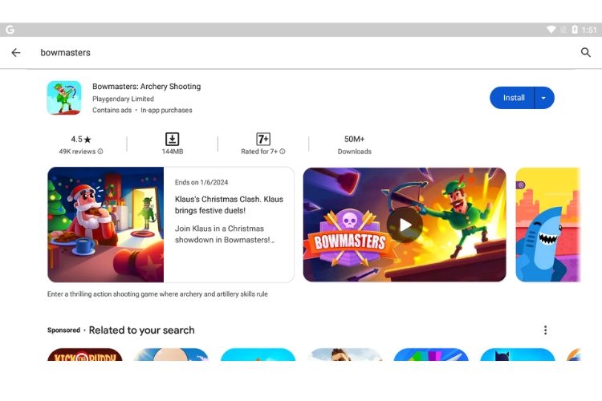The image size is (602, 401).
Task: Open the info icon beside 49K reviews
Action: tap(100, 152)
